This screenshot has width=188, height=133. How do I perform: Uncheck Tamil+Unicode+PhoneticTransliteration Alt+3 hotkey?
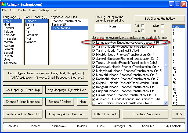pyautogui.click(x=94, y=47)
